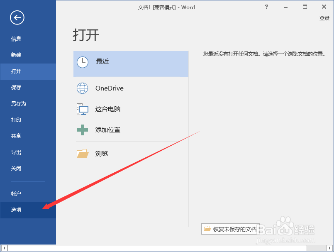
Task: Select the 浏览 (Browse) label
Action: [x=102, y=154]
